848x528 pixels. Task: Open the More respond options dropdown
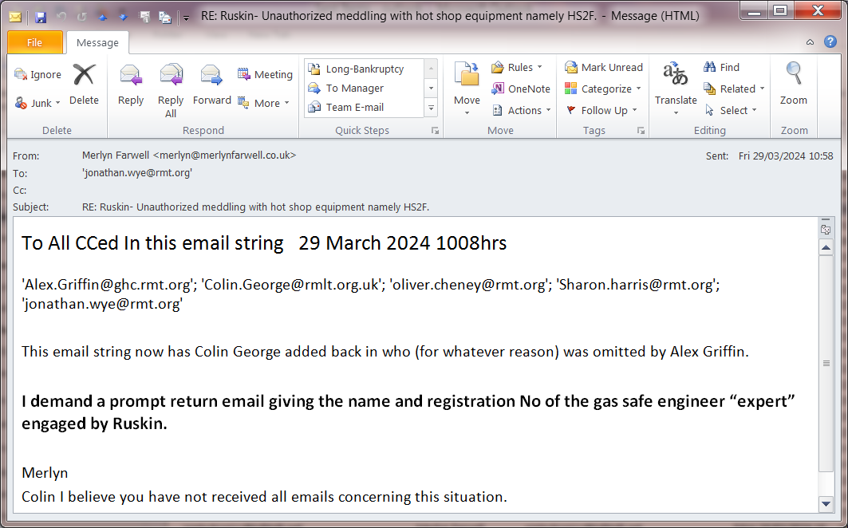[264, 103]
